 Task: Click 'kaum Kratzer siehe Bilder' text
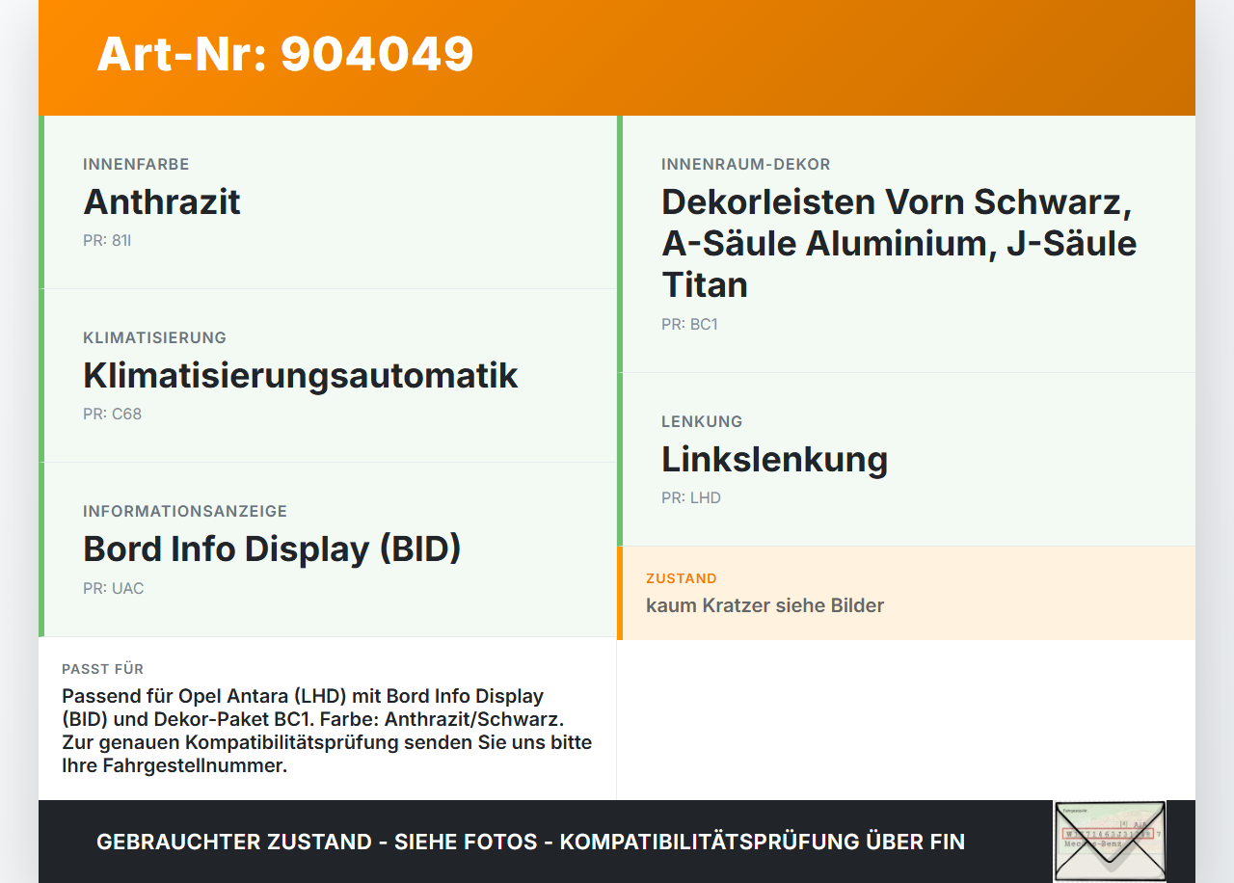point(765,605)
